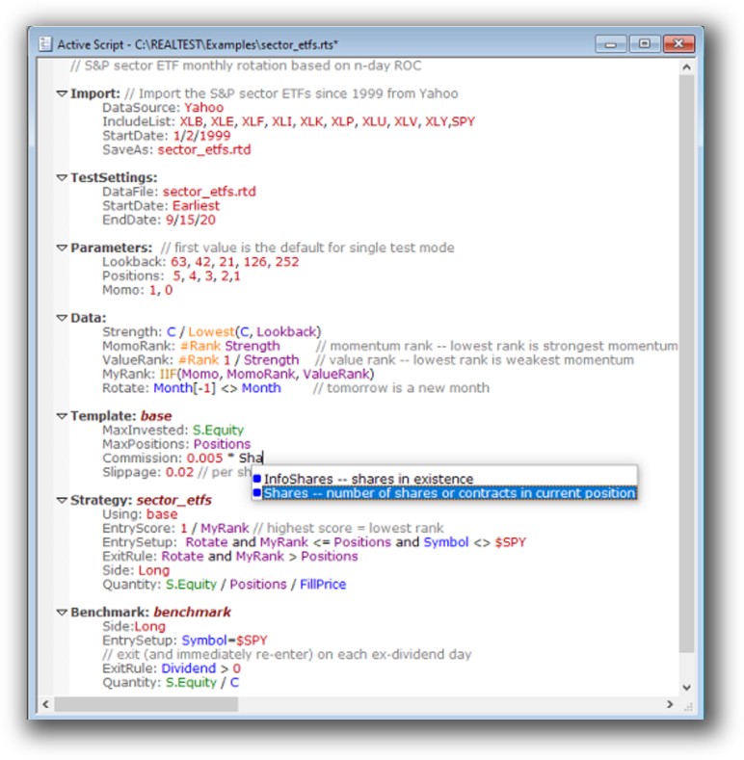Viewport: 744px width, 760px height.
Task: Click the script document icon in title bar
Action: click(45, 44)
